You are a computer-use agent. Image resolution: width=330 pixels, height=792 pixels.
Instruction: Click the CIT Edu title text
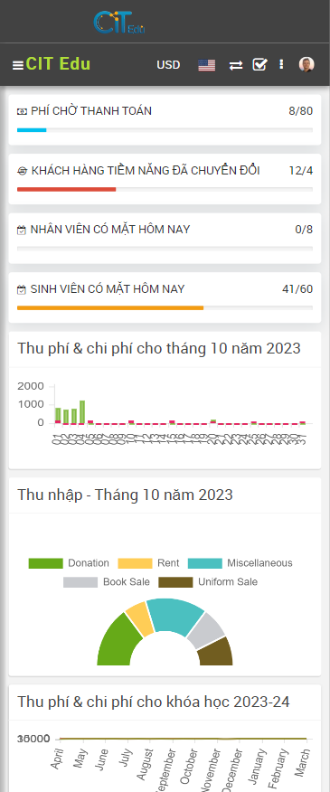click(58, 64)
